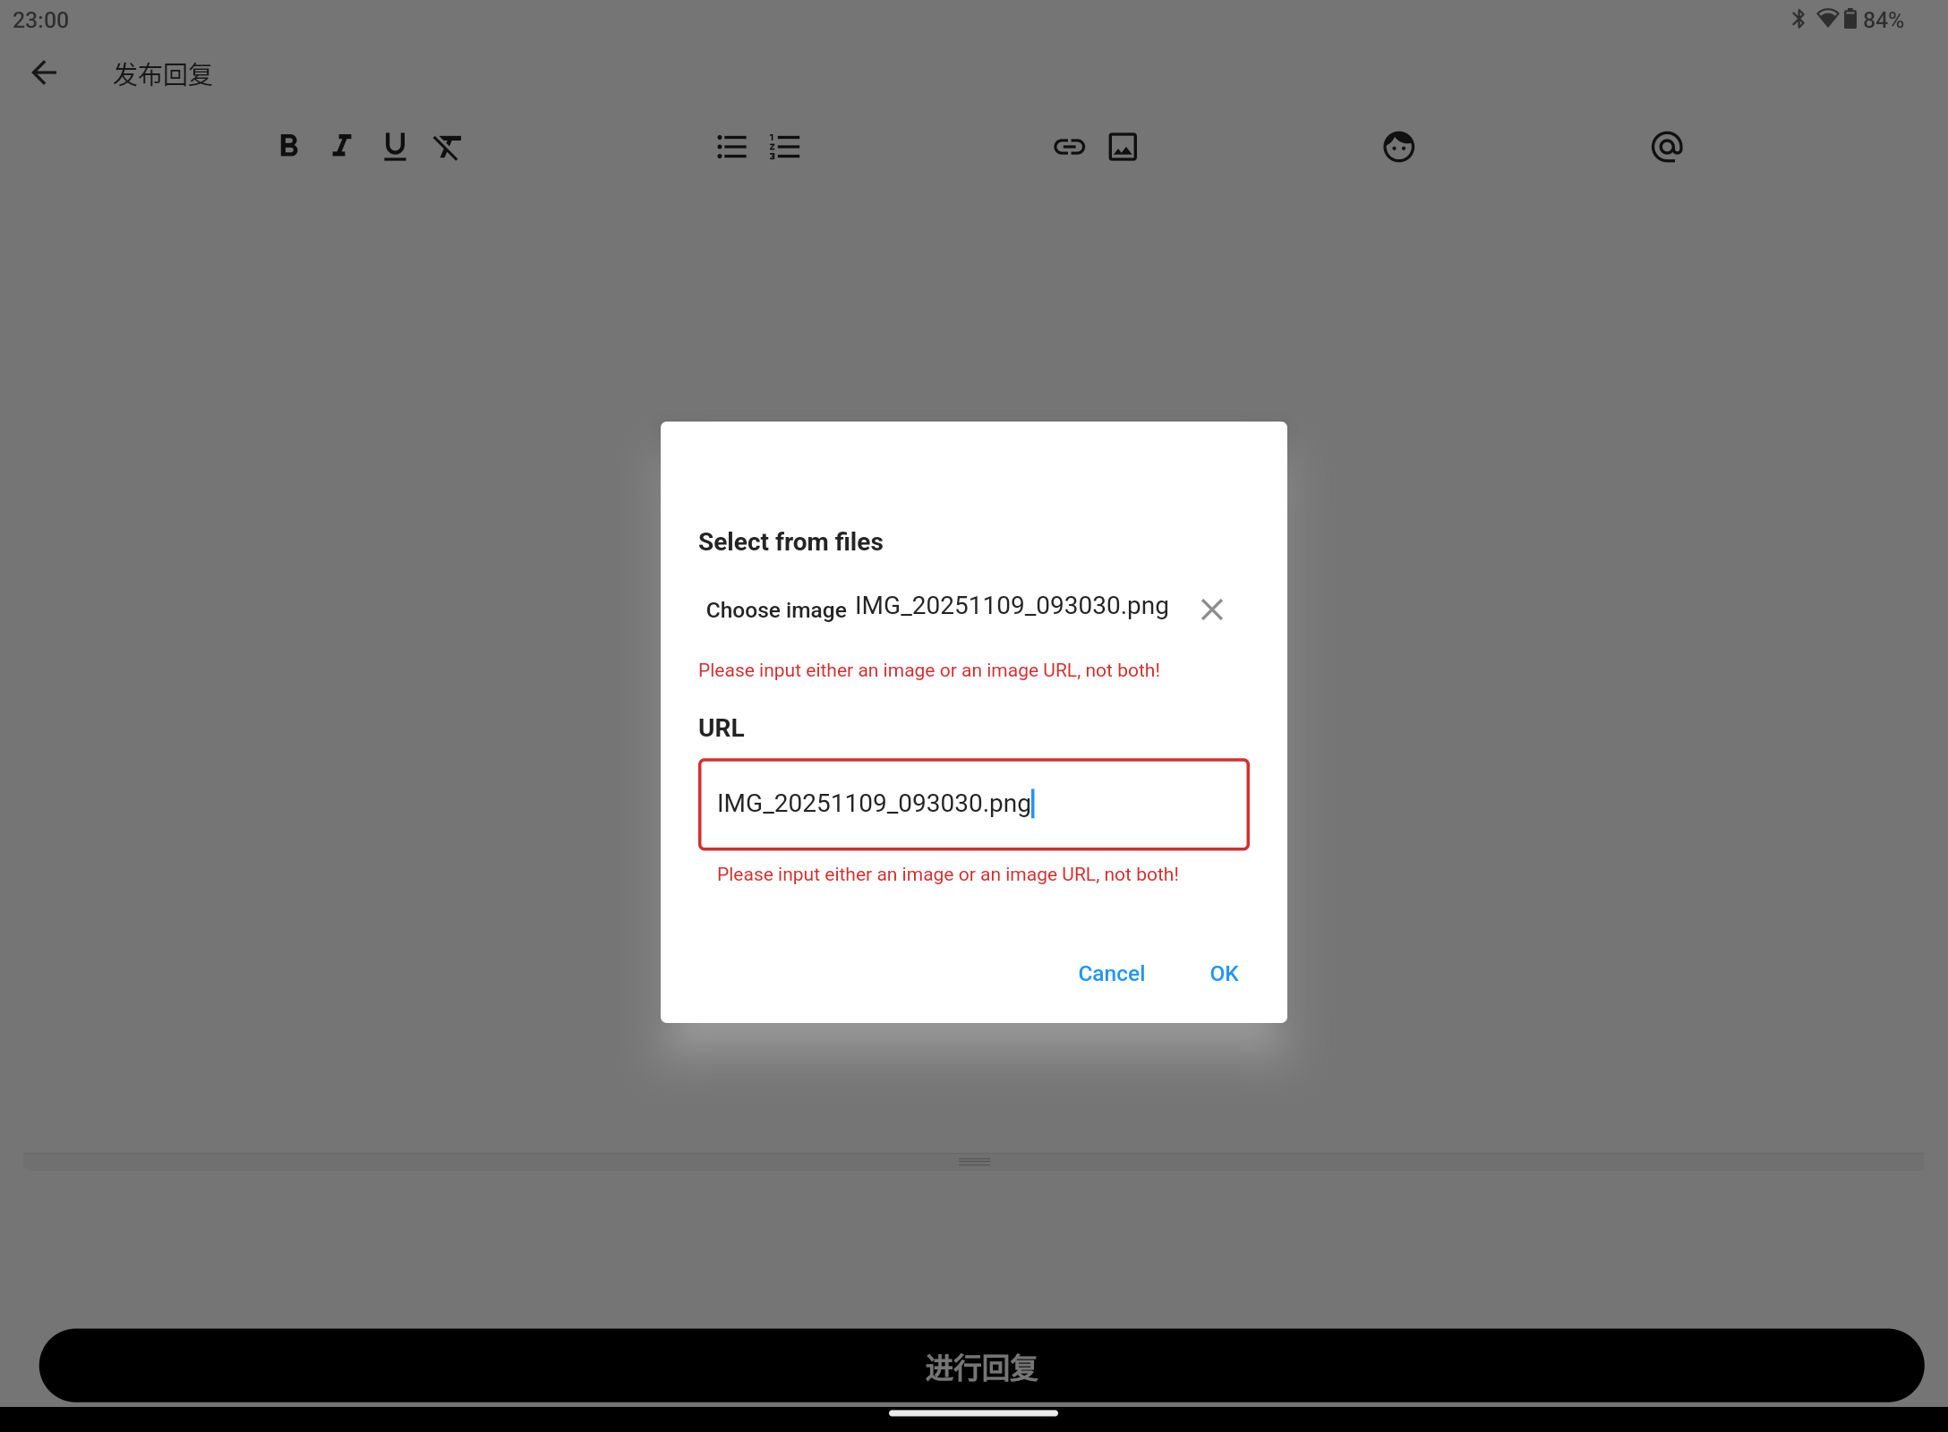
Task: Apply underline formatting
Action: coord(395,146)
